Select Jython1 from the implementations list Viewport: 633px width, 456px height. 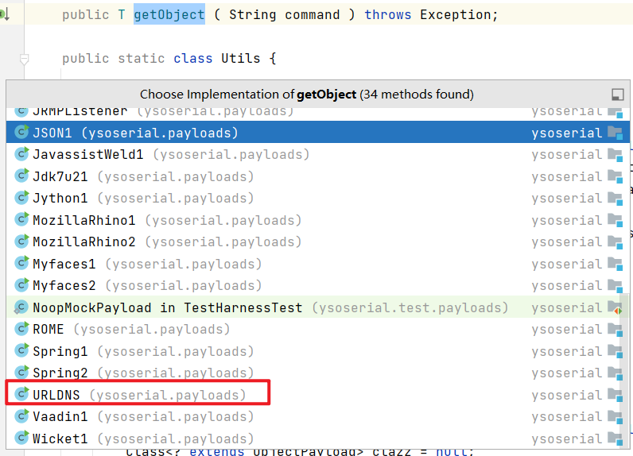pyautogui.click(x=60, y=198)
